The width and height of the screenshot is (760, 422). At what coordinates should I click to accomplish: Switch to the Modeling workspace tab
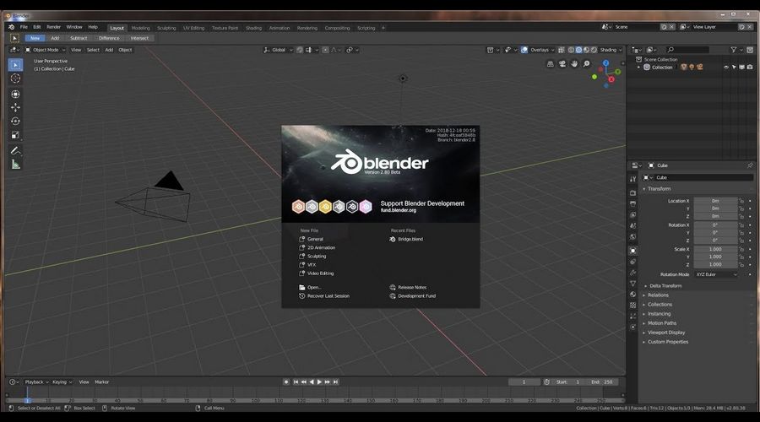(140, 28)
